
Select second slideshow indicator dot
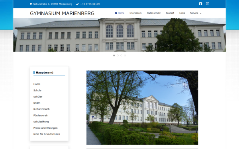pos(118,56)
